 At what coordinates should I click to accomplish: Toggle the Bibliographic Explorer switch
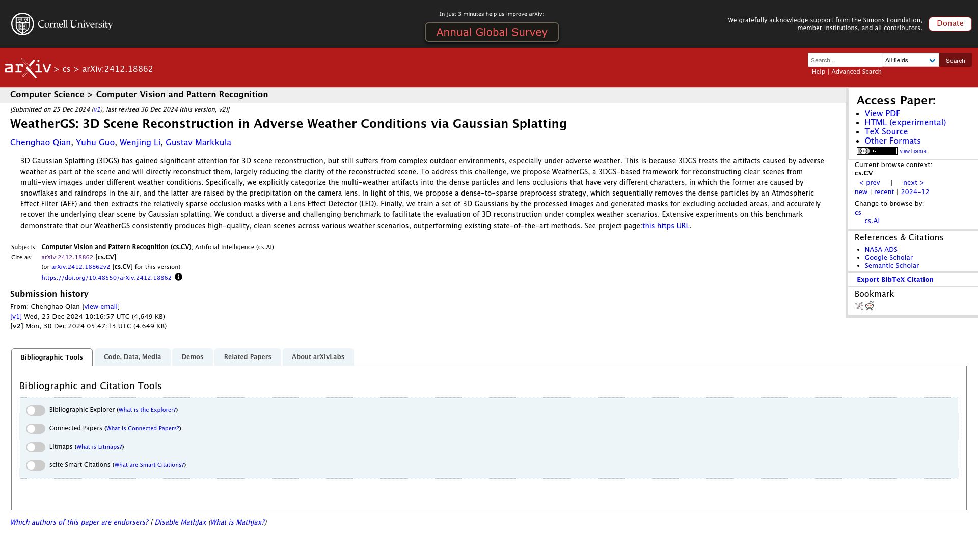point(36,410)
